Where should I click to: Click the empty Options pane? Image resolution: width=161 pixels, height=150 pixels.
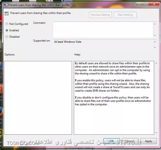point(38,98)
